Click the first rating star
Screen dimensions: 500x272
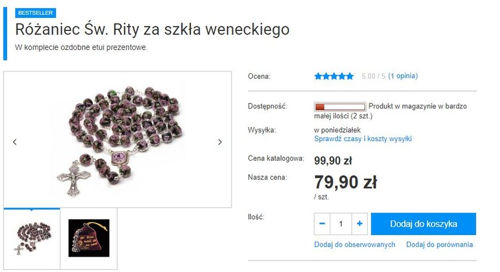(318, 76)
